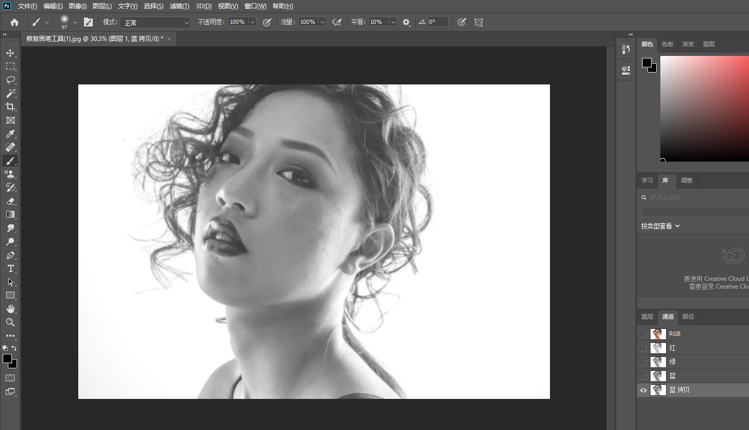Expand the 按类型查看 dropdown
The height and width of the screenshot is (430, 749).
[660, 226]
